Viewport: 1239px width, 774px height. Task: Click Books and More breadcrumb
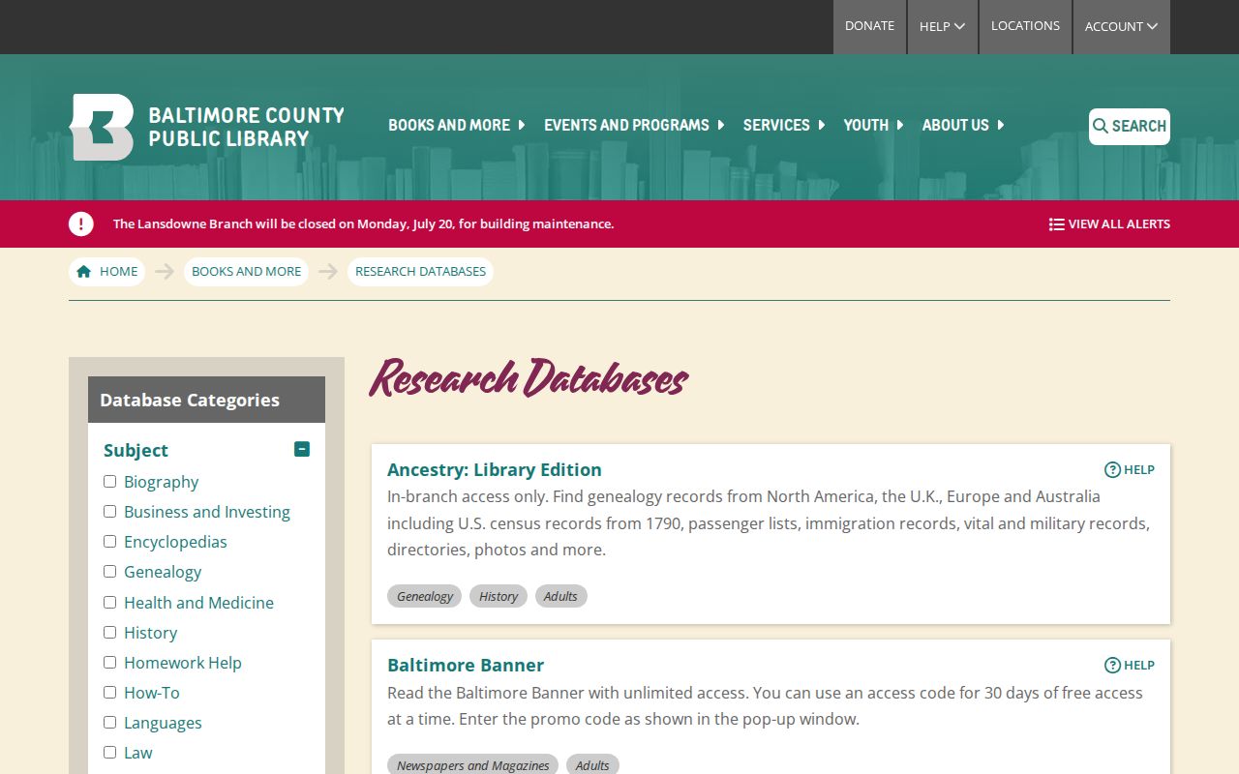pyautogui.click(x=246, y=272)
